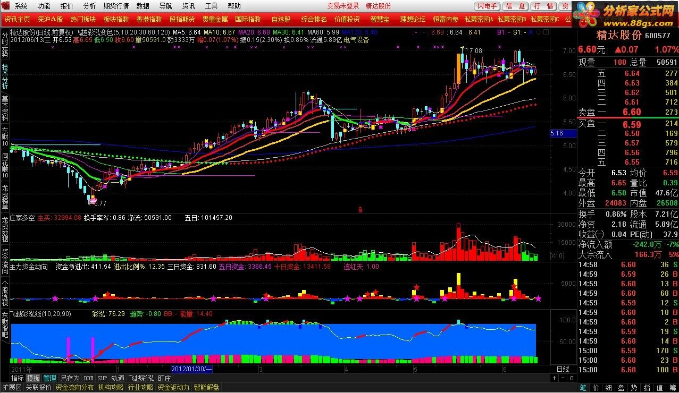Open 自选股 in red toolbar

281,19
